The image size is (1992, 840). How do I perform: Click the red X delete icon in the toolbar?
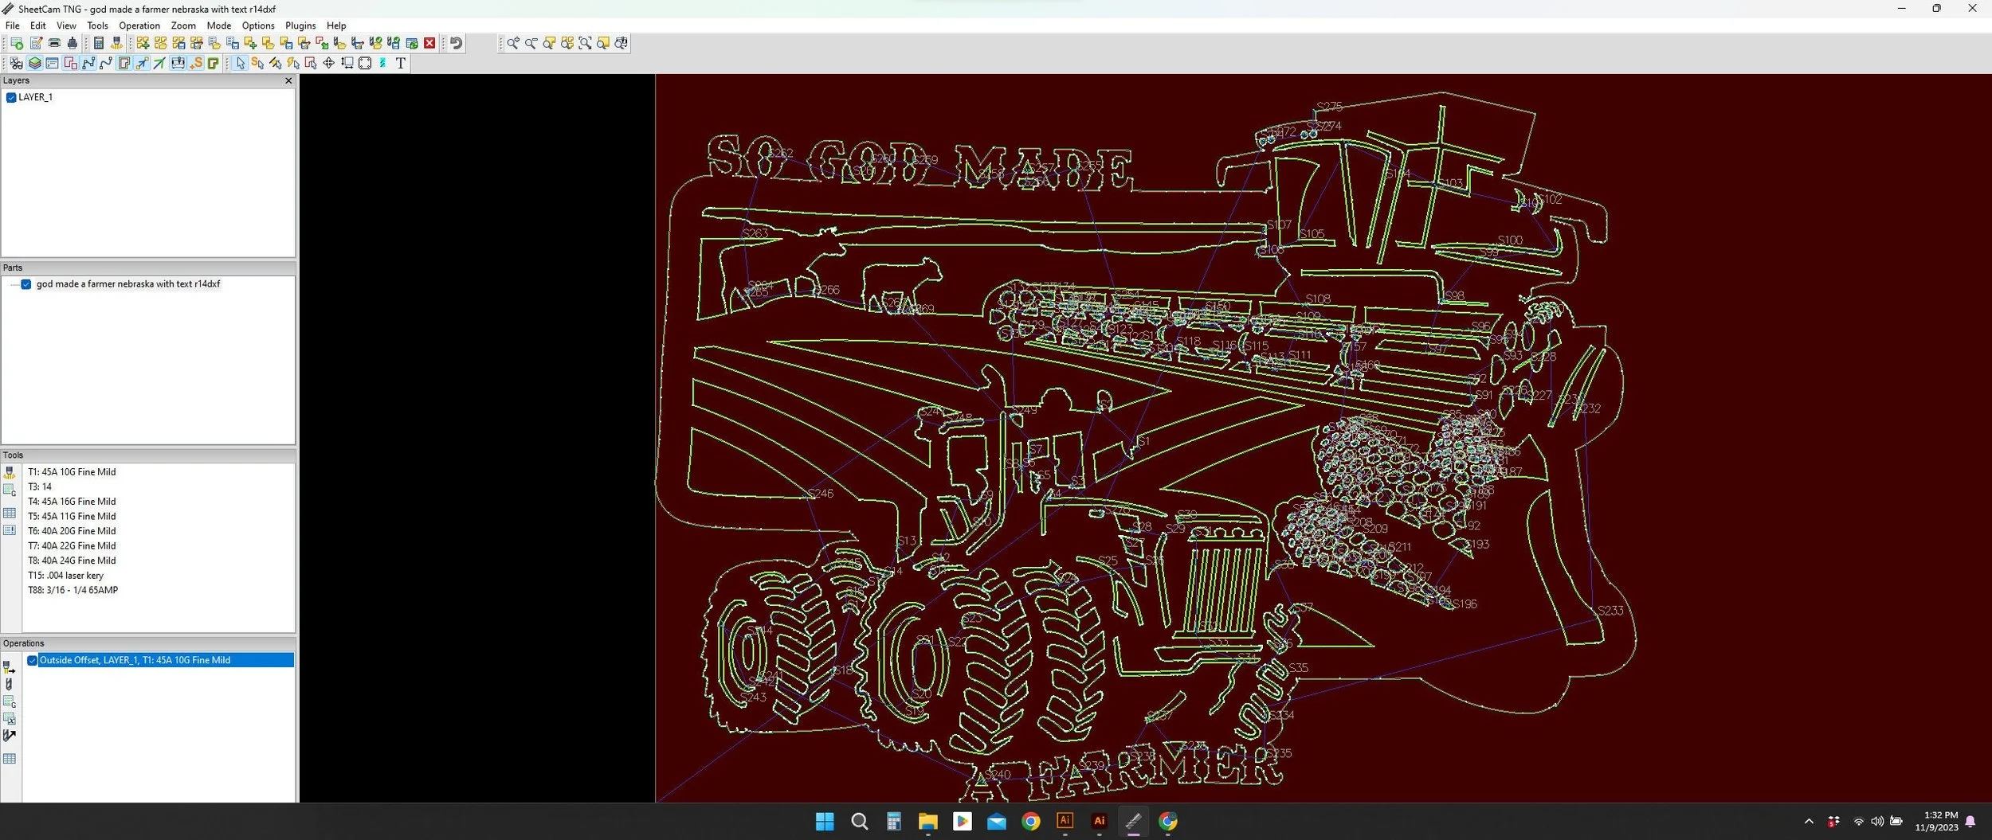tap(429, 43)
